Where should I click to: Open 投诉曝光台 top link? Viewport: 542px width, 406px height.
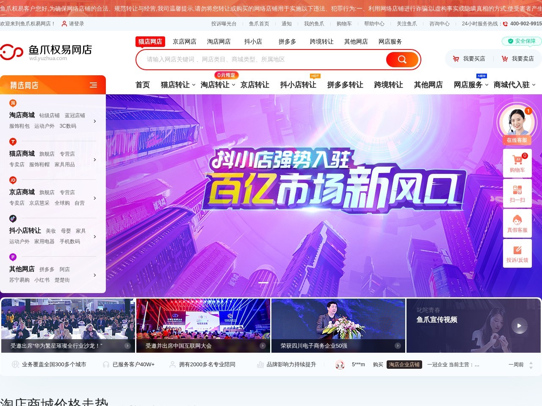224,24
